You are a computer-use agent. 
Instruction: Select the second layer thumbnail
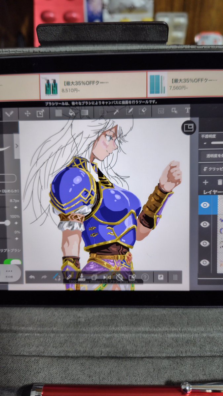pos(220,224)
